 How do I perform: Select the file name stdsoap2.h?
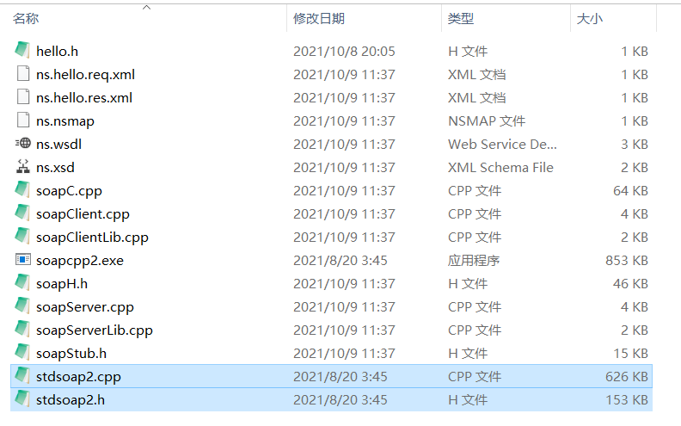tap(71, 400)
